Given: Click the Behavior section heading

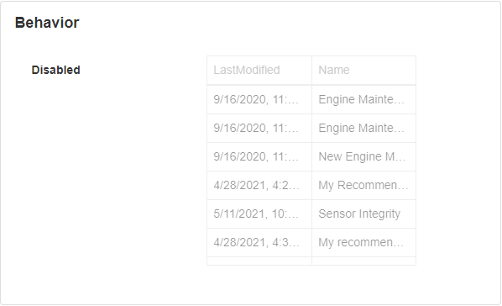Looking at the screenshot, I should (x=47, y=23).
